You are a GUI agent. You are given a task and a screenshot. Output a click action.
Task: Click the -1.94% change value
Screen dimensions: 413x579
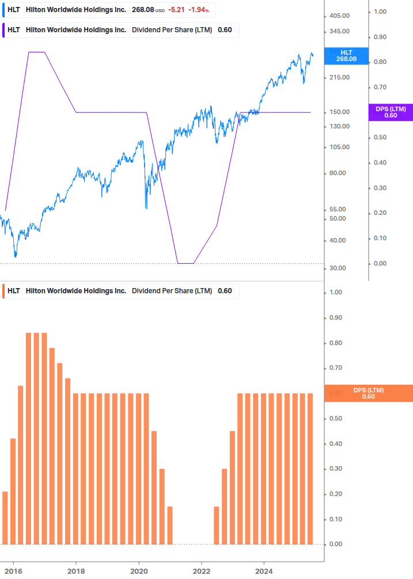click(x=199, y=10)
